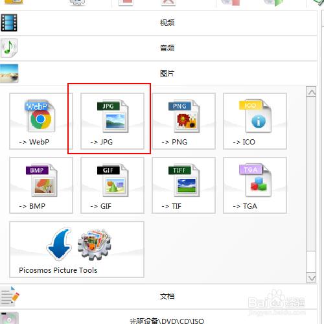This screenshot has height=324, width=324.
Task: Click the document with pencil icon
Action: 10,296
